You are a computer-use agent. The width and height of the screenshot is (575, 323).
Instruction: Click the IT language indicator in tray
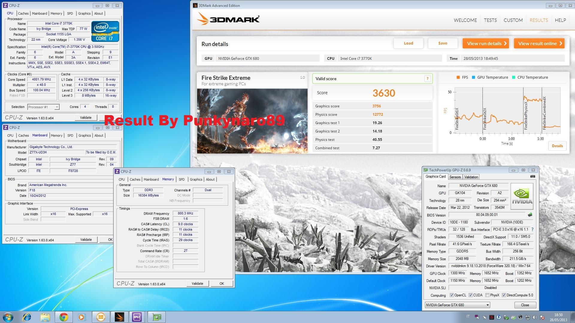click(x=468, y=316)
